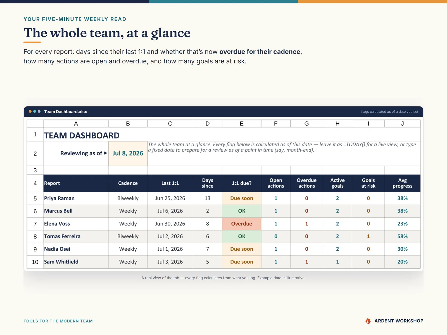This screenshot has width=447, height=335.
Task: Select the 'Marcus Bell' name cell
Action: [76, 211]
